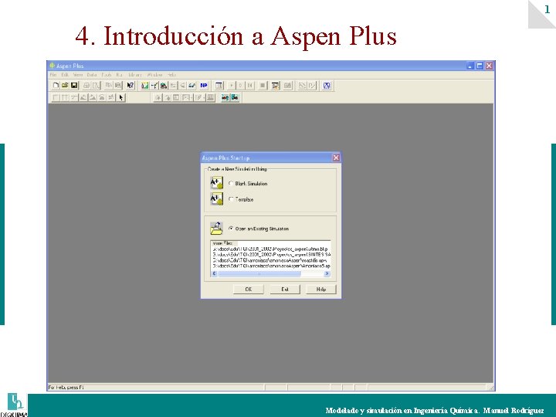Click the blue N> Next button
Viewport: 556px width, 417px height.
pos(204,86)
